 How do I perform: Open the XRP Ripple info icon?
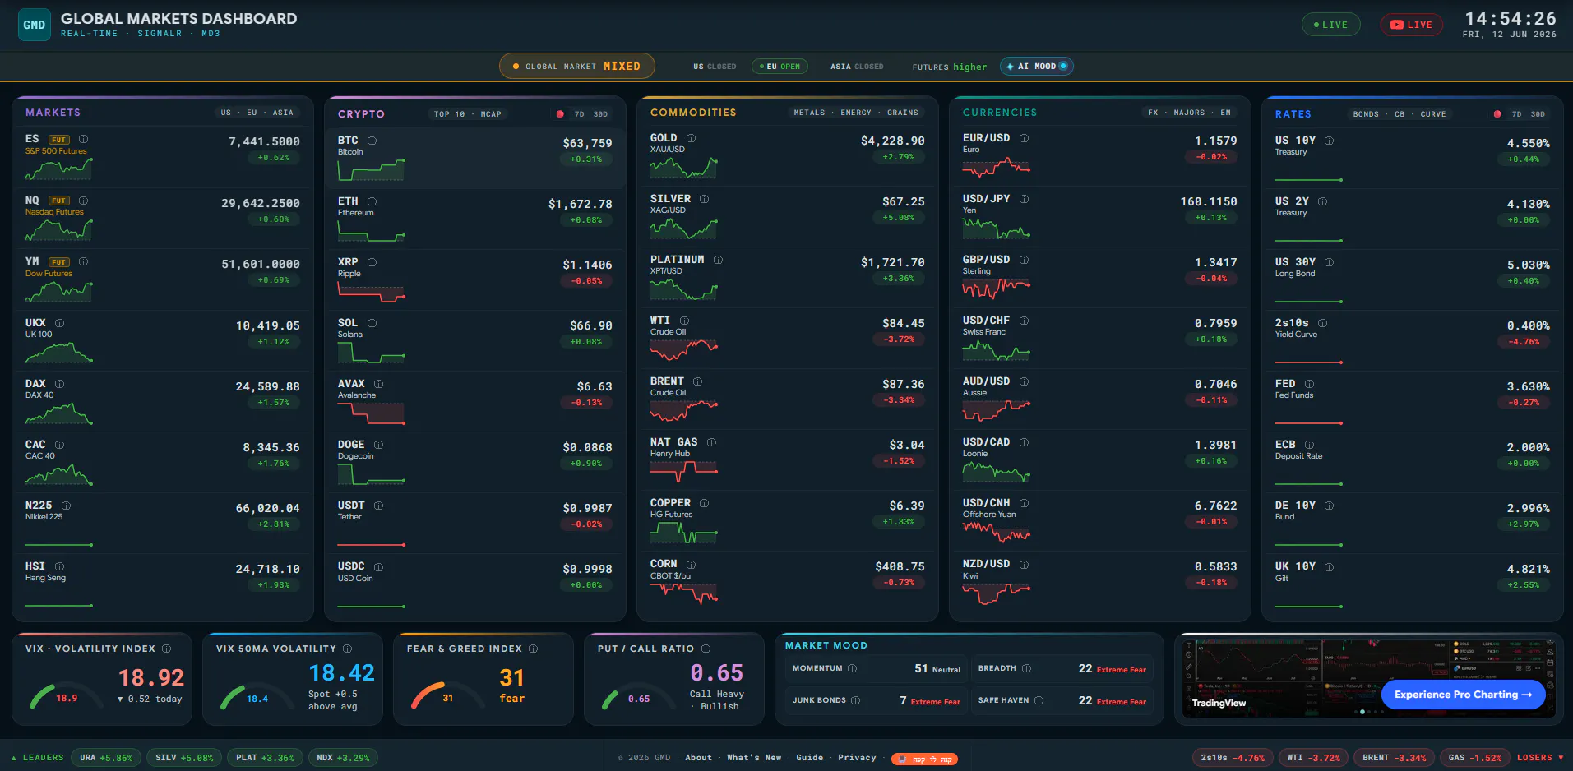click(x=372, y=262)
